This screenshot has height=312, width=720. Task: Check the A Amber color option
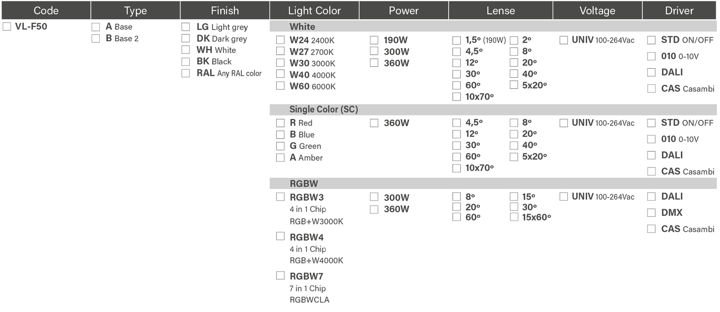[x=280, y=158]
